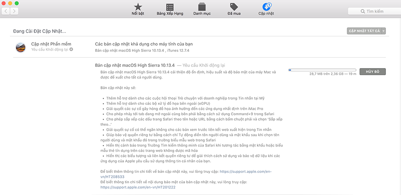401x195 pixels.
Task: Click the restart-required arrow icon next to Yêu cầu Khởi động lại
Action: click(71, 49)
